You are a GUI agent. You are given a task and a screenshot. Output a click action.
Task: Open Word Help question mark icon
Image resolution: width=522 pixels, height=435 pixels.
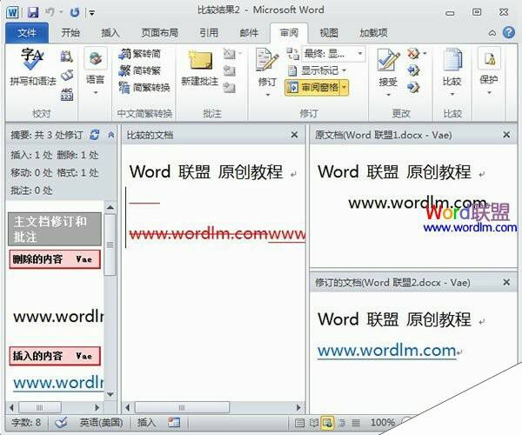tap(509, 32)
